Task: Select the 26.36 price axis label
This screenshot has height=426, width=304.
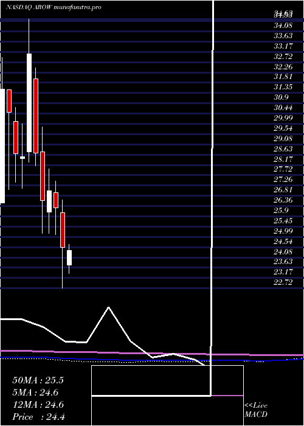Action: click(283, 200)
